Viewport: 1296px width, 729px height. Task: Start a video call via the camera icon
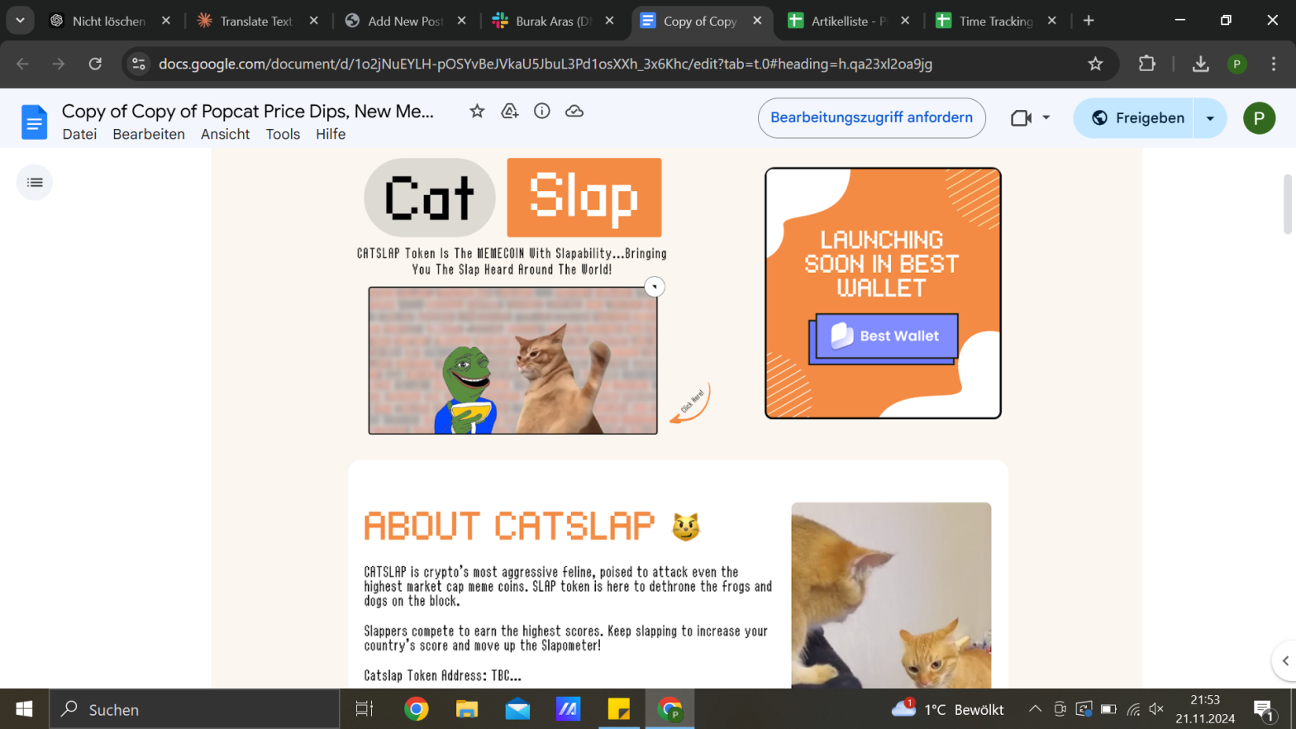point(1022,118)
